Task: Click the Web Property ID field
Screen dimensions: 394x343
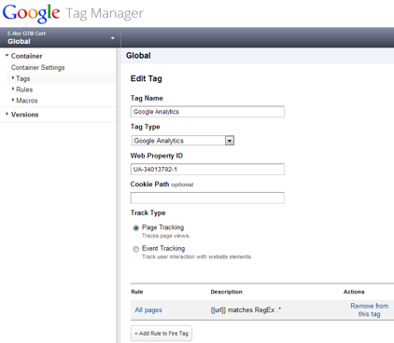Action: [207, 170]
